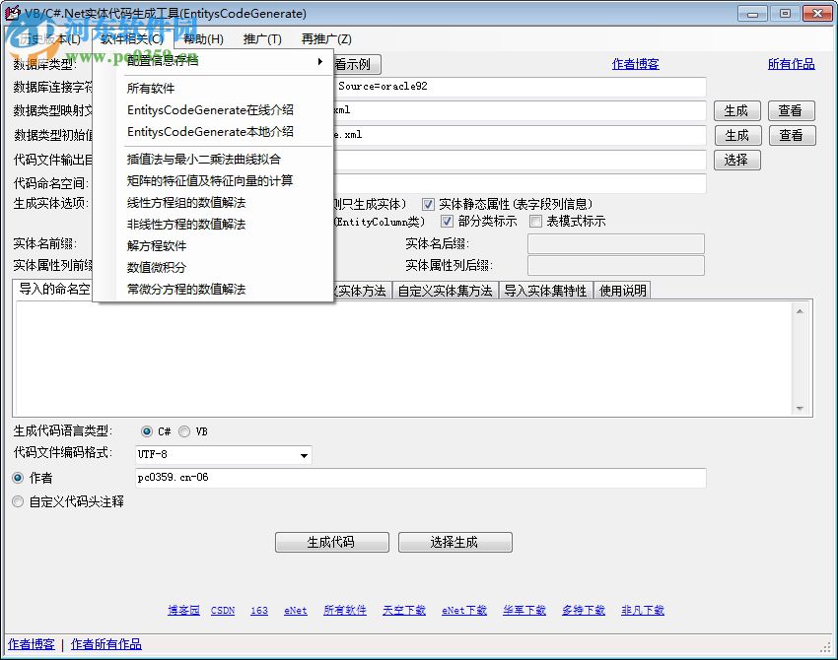Open the 作者博客 link in the status bar
This screenshot has width=838, height=660.
click(x=30, y=644)
